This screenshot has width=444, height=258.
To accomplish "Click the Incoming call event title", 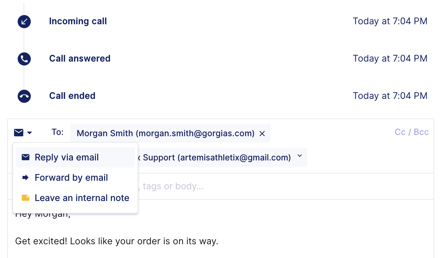I will [x=78, y=21].
